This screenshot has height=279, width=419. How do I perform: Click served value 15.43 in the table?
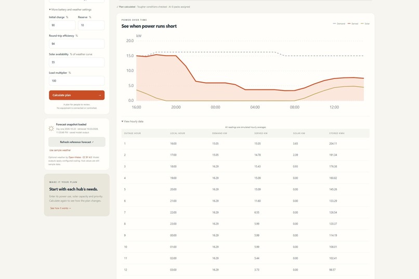tap(257, 167)
